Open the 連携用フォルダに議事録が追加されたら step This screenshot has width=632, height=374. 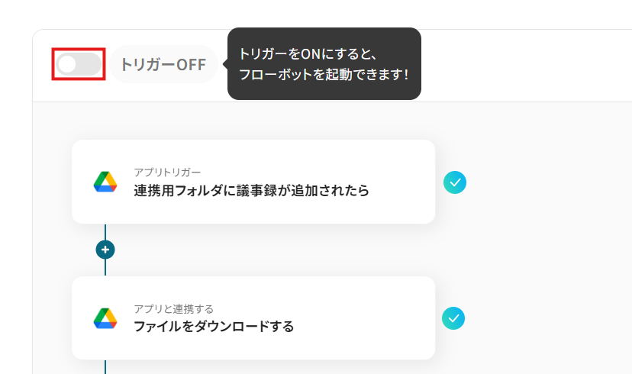tap(251, 191)
